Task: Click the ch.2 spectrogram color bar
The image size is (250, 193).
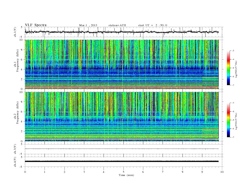Action: pyautogui.click(x=229, y=120)
